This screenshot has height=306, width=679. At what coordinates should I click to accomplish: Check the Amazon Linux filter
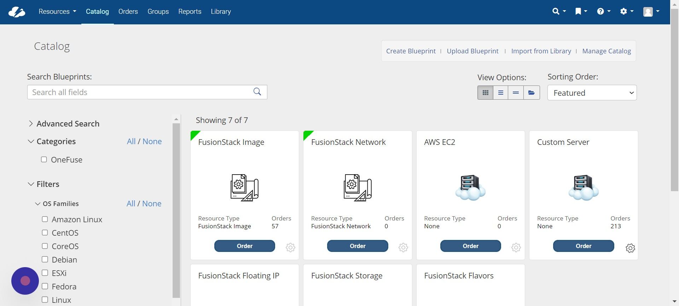45,219
